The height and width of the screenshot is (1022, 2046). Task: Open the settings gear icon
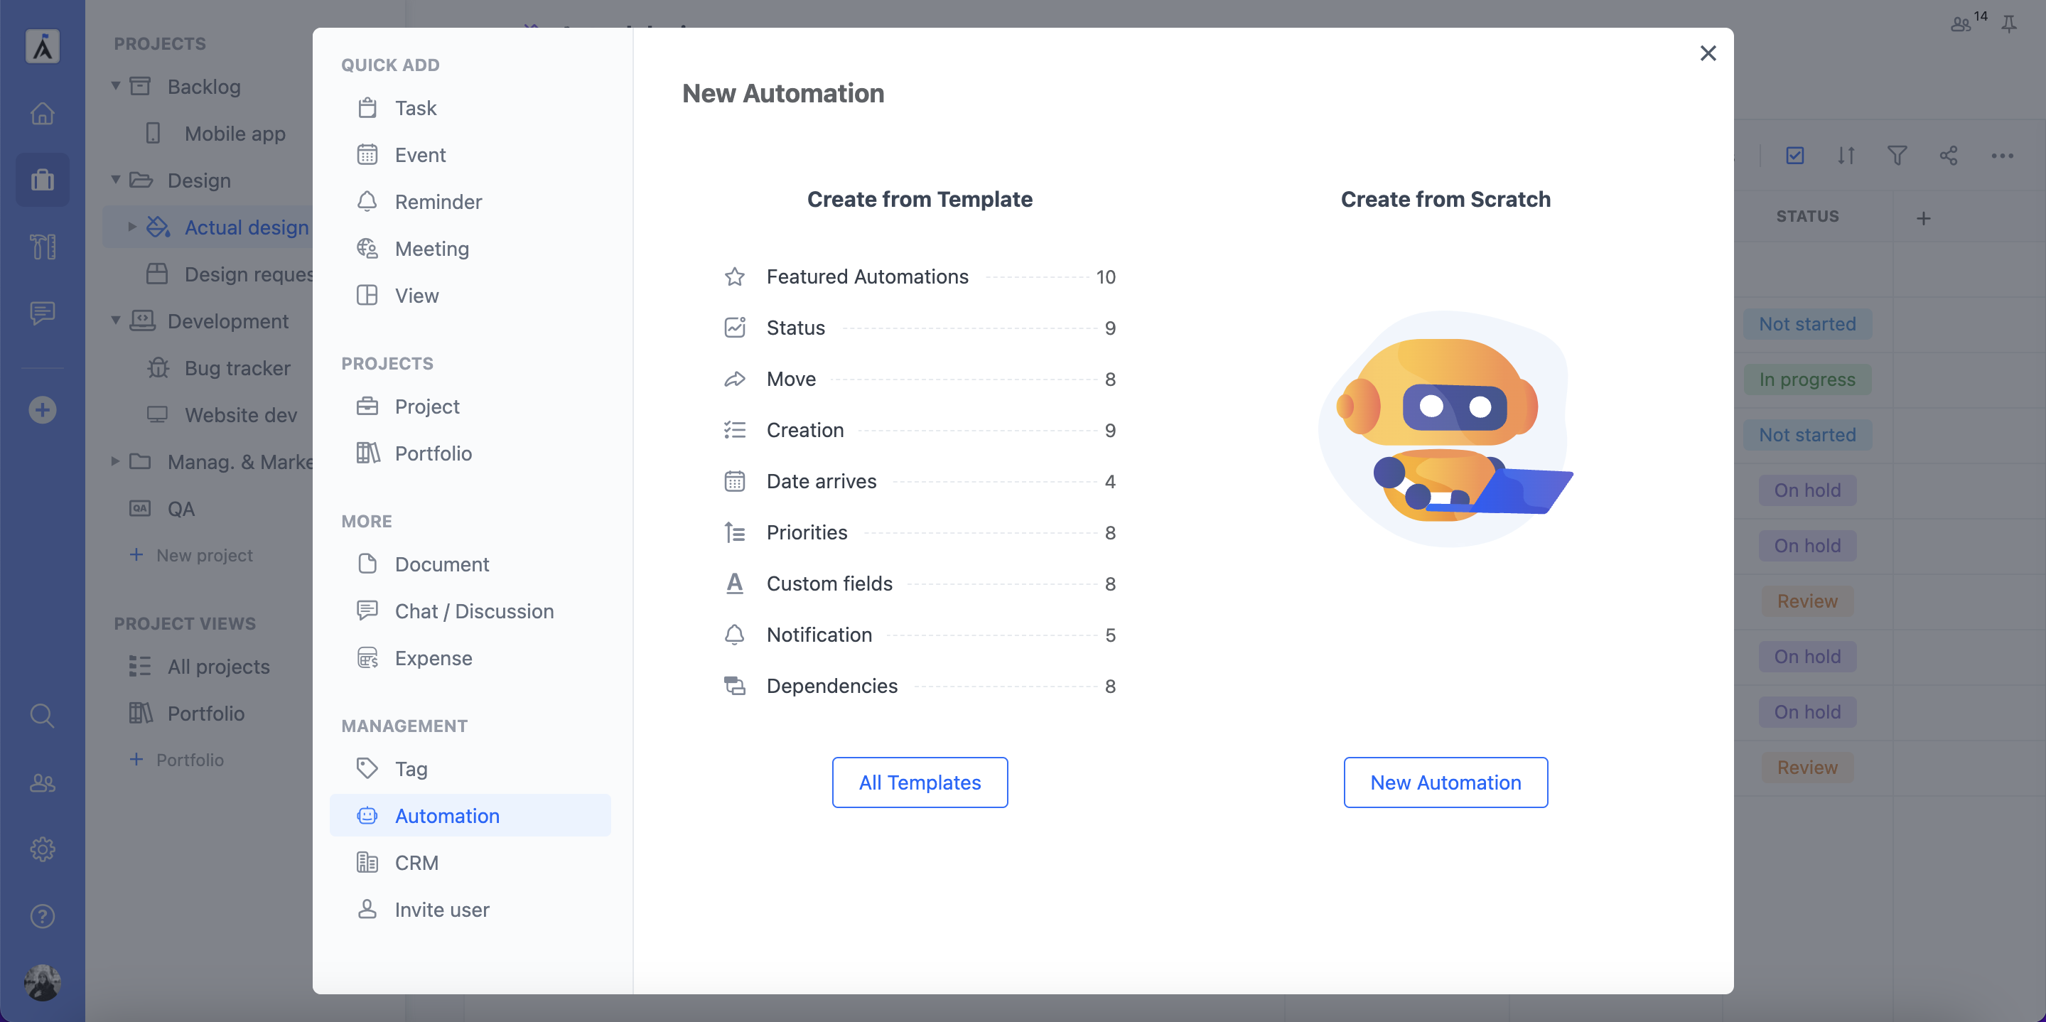[x=42, y=849]
